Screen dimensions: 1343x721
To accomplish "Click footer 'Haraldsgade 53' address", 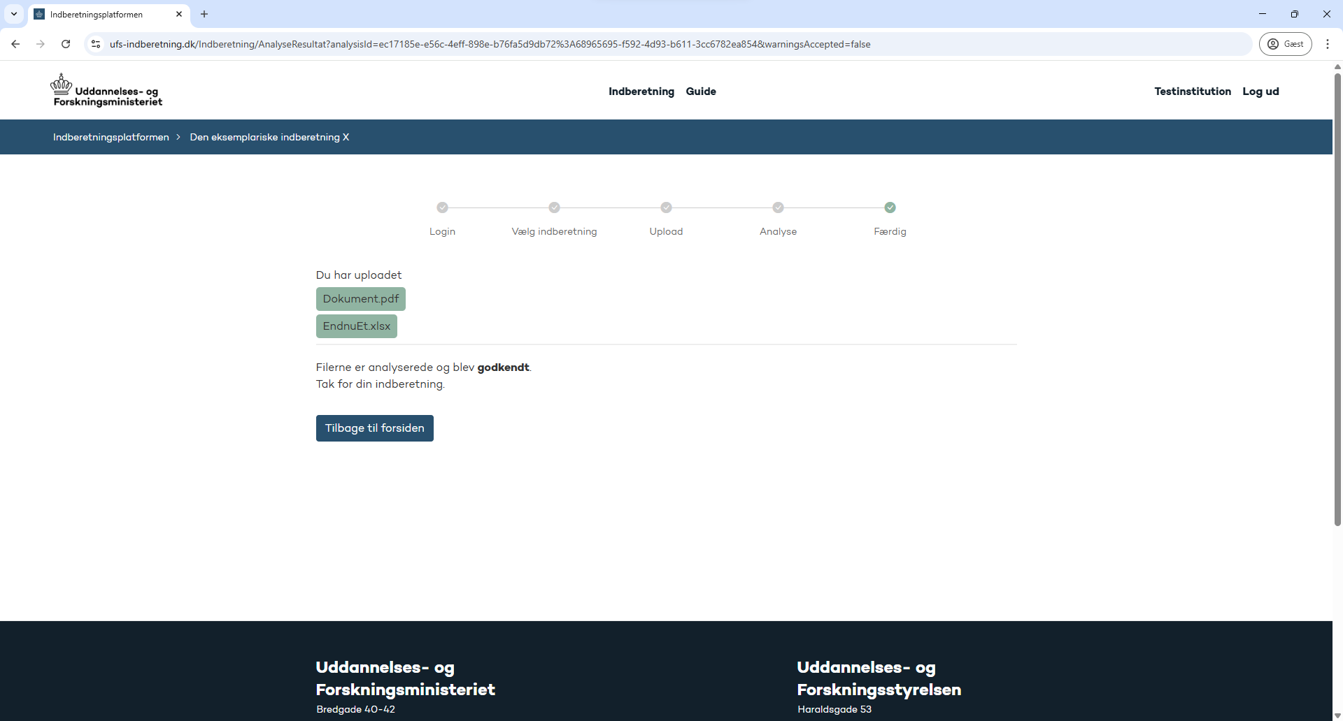I will tap(834, 709).
